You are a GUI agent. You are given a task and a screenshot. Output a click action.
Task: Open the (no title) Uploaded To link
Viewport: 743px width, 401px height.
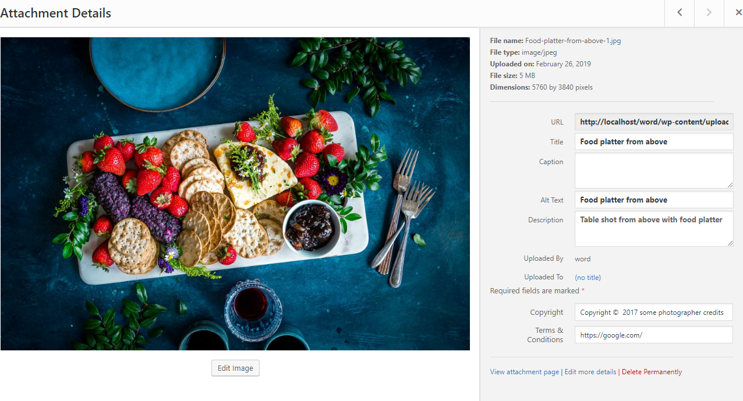[x=588, y=278]
